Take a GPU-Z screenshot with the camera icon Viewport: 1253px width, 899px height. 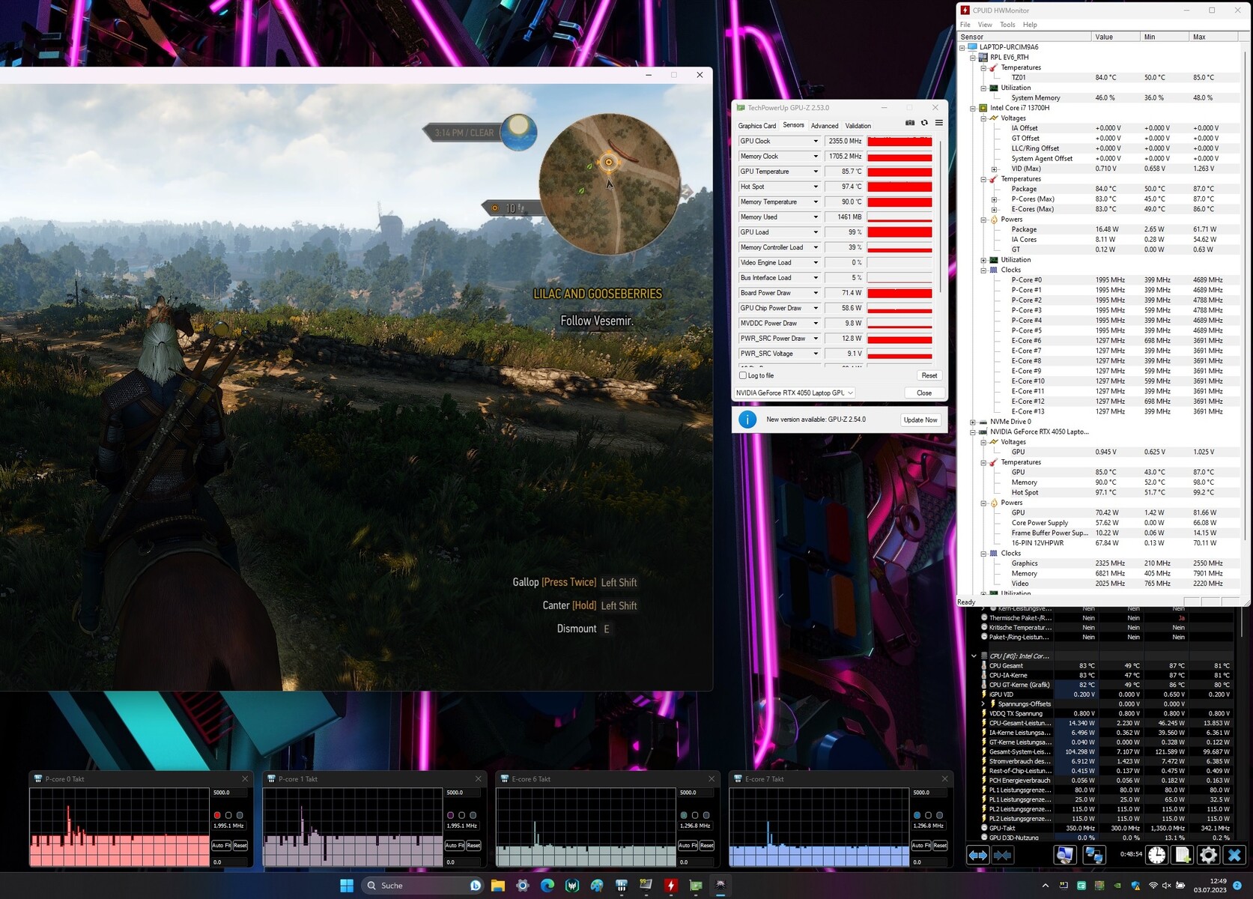click(x=910, y=123)
